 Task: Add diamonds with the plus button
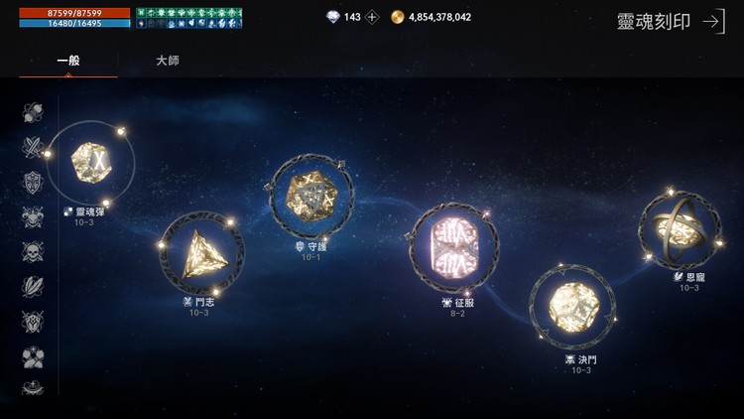click(372, 18)
